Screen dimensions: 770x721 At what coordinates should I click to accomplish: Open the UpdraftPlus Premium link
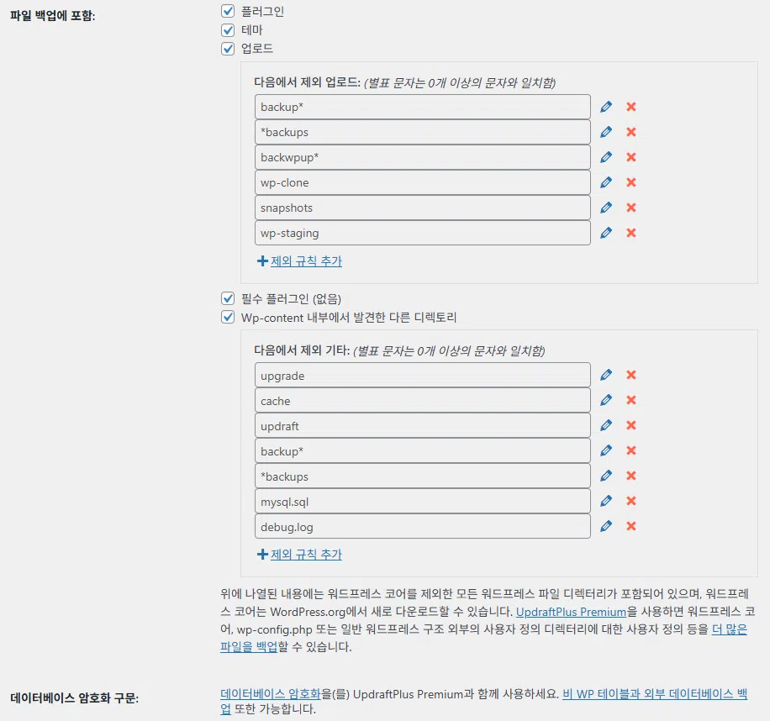coord(571,612)
